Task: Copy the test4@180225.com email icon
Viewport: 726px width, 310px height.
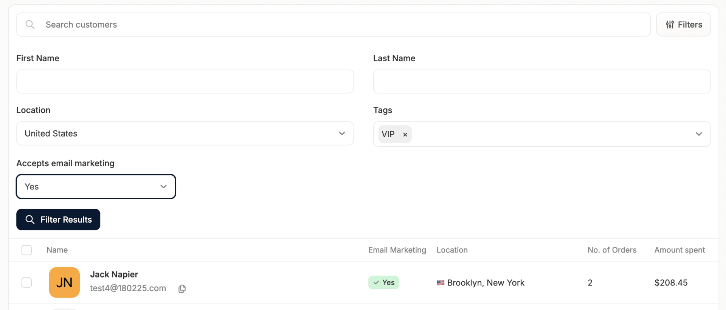Action: click(x=182, y=288)
